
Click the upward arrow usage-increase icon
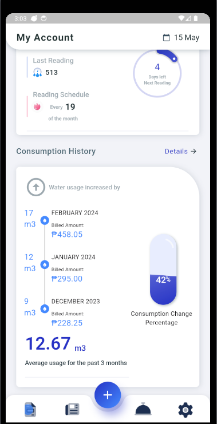36,187
